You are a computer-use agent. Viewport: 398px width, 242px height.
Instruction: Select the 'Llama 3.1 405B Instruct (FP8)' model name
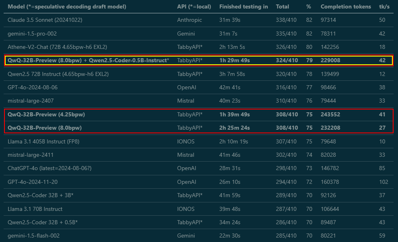click(43, 141)
